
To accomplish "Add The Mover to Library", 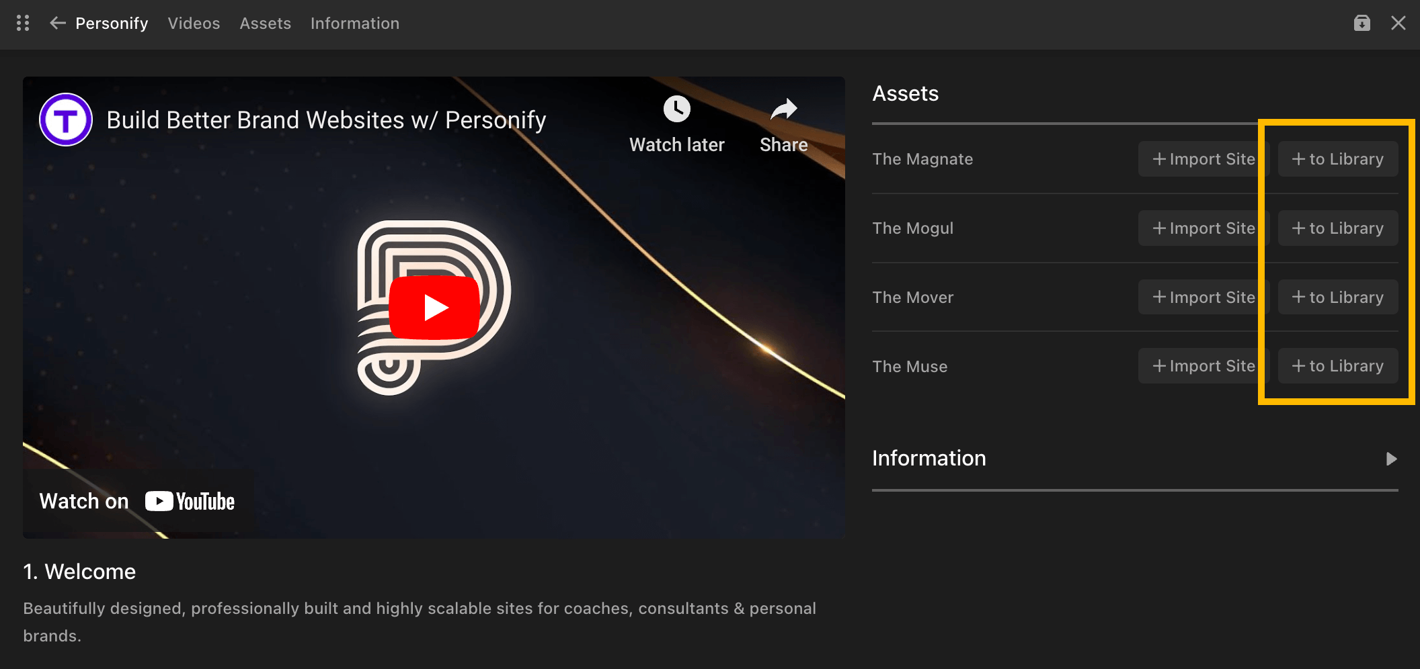I will 1338,297.
